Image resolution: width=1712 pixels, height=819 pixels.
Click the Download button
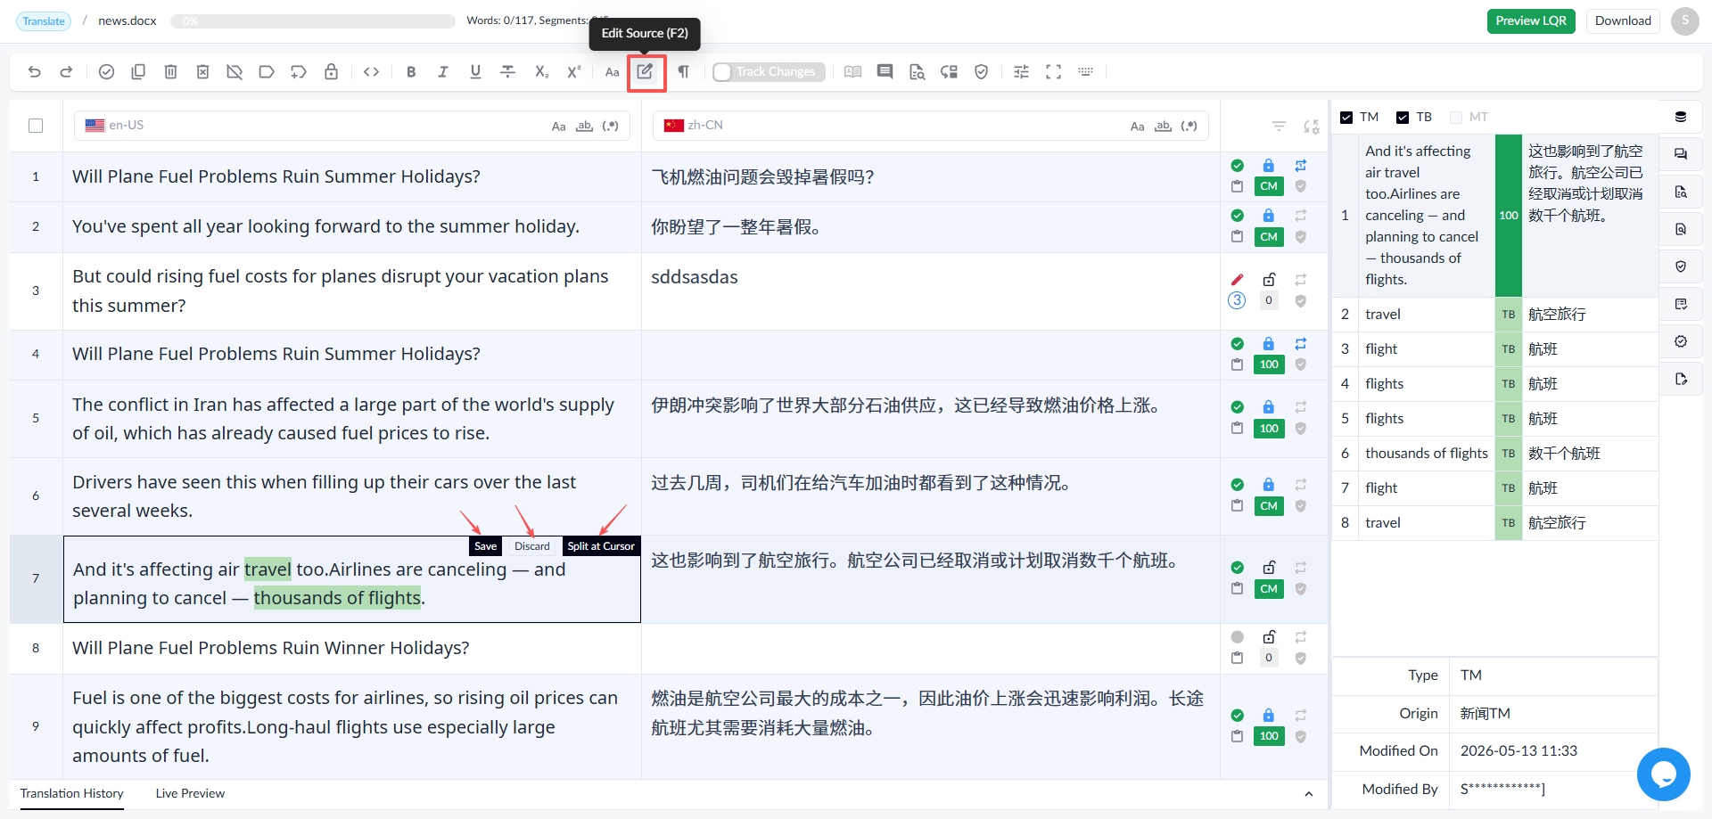pos(1623,21)
